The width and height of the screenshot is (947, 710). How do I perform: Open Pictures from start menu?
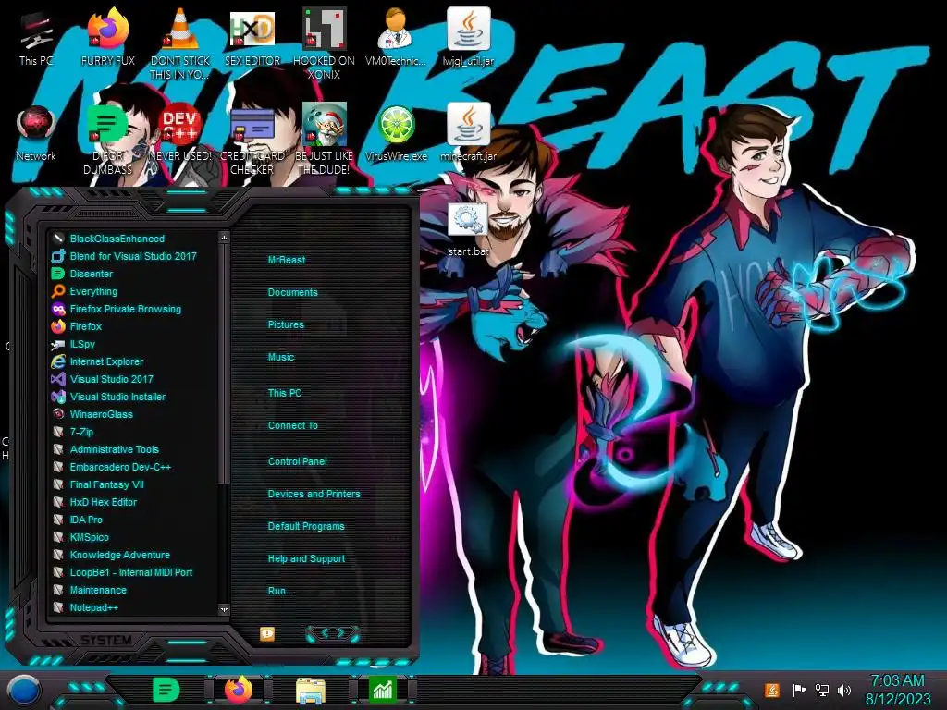[x=286, y=324]
